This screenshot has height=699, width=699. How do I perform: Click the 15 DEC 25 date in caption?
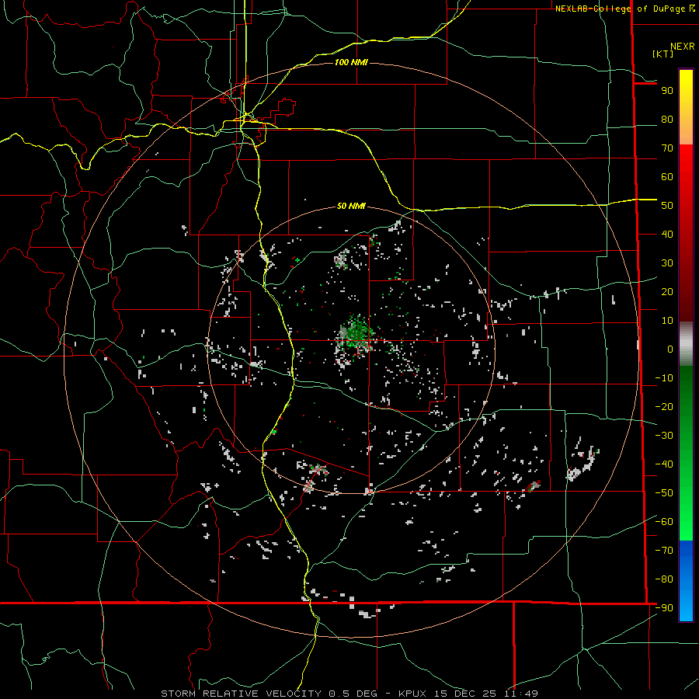464,694
